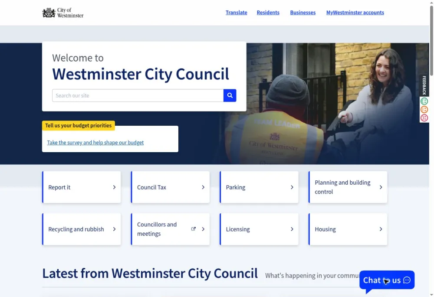Open the Councillors and meetings page
The image size is (434, 297).
(x=170, y=229)
